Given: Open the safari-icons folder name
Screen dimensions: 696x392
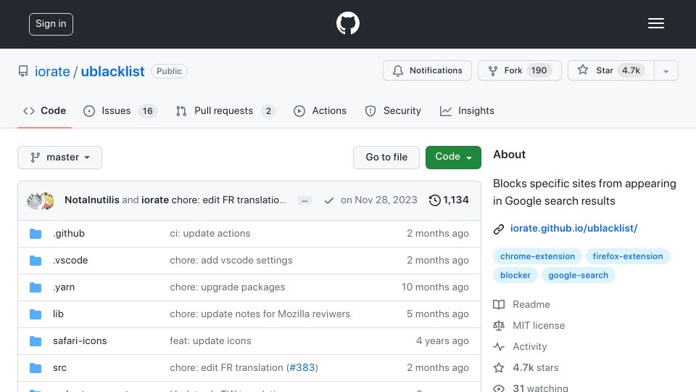Looking at the screenshot, I should (x=80, y=341).
